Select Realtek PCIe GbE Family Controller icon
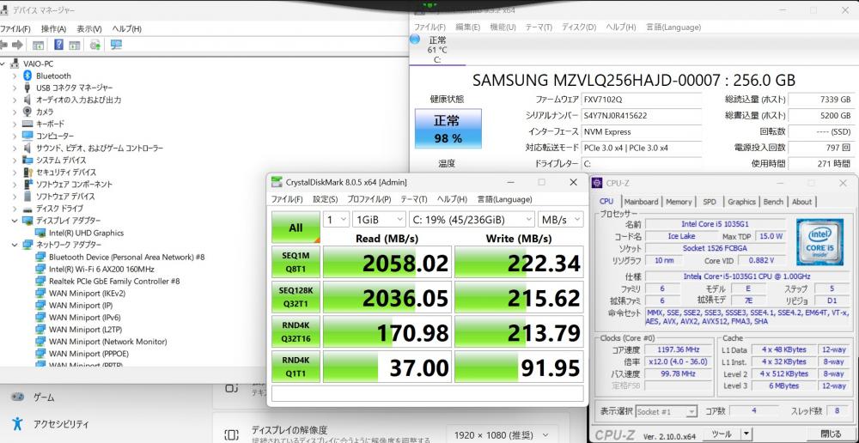The height and width of the screenshot is (443, 859). [x=40, y=281]
